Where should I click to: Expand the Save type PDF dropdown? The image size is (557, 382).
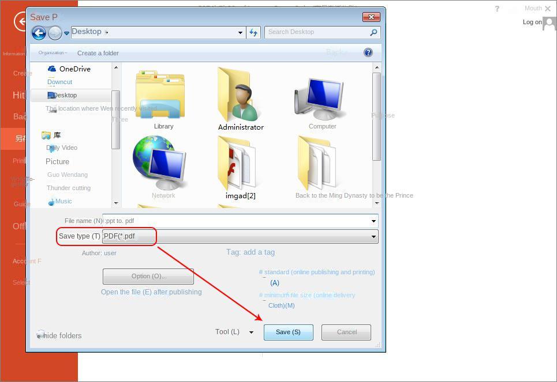373,236
